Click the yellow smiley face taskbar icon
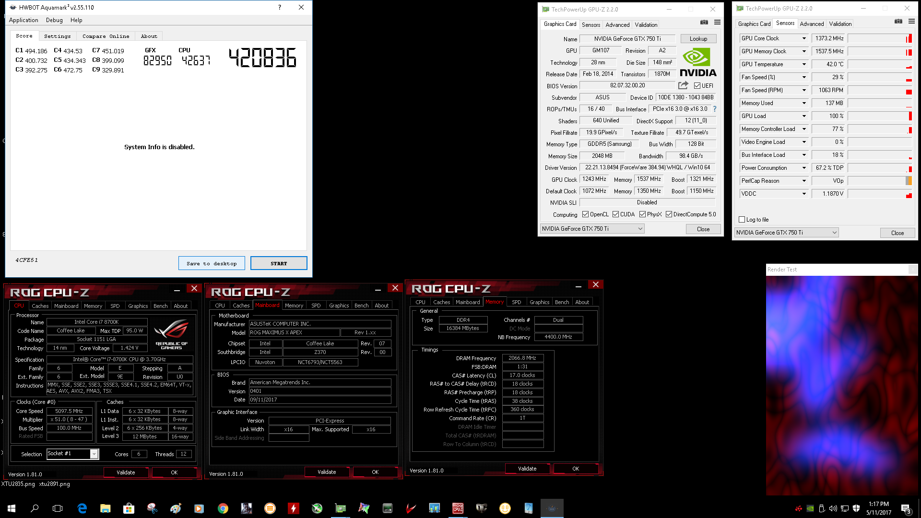The width and height of the screenshot is (921, 518). 505,508
